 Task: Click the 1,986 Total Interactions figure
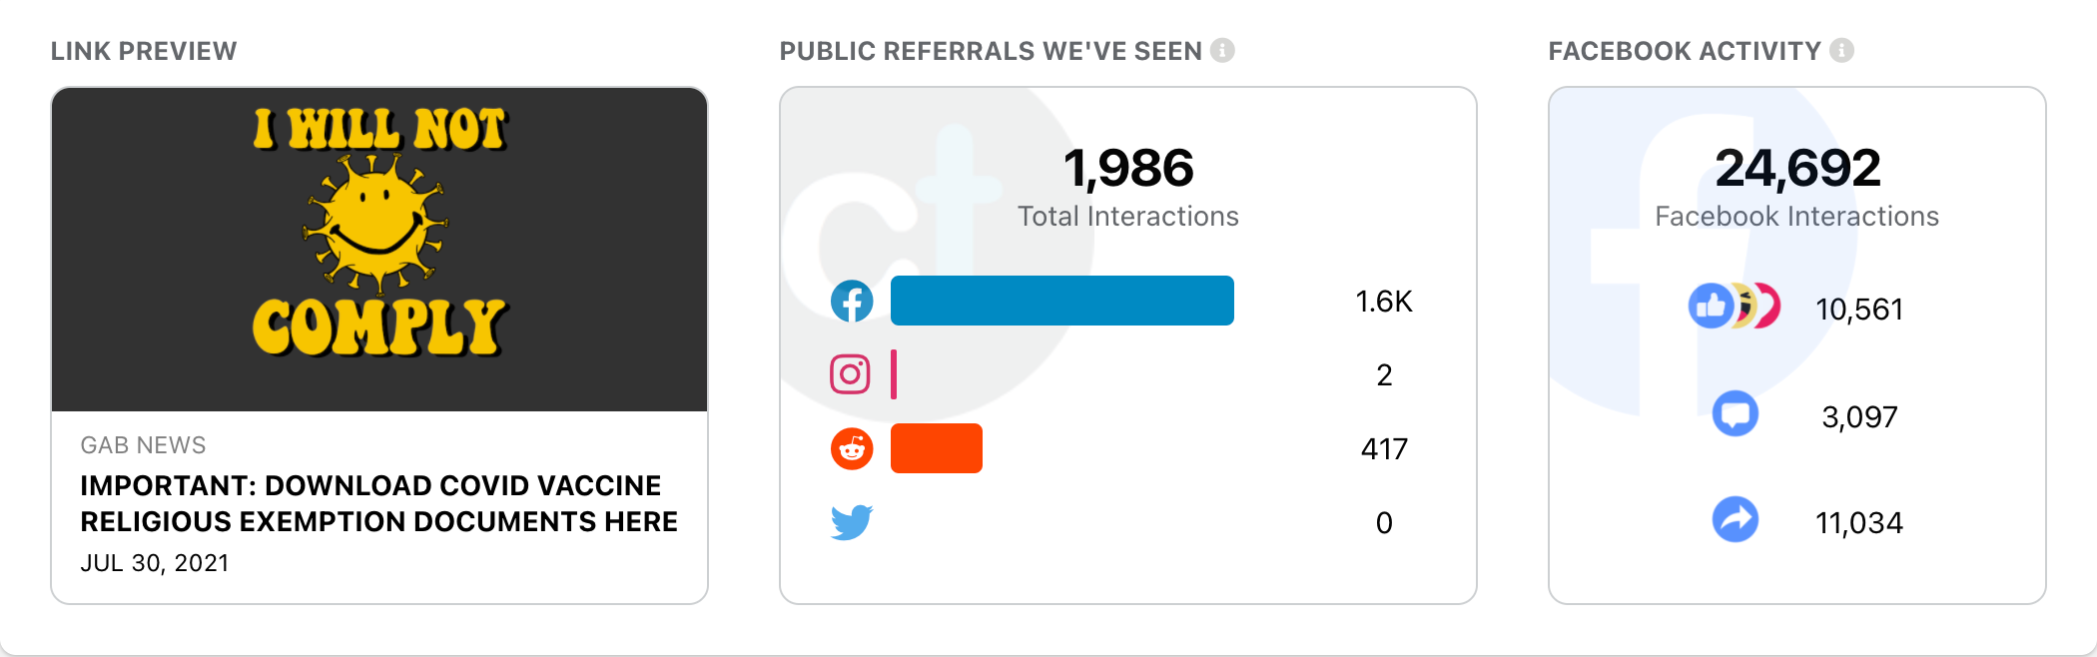pos(1128,168)
